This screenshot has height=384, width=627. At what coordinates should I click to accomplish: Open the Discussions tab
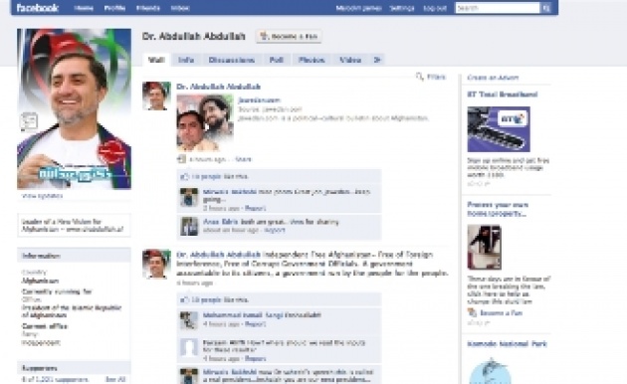tap(232, 60)
